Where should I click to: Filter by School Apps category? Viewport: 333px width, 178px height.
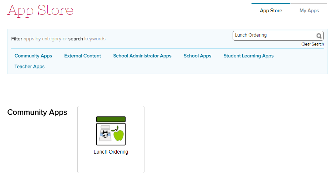point(197,56)
